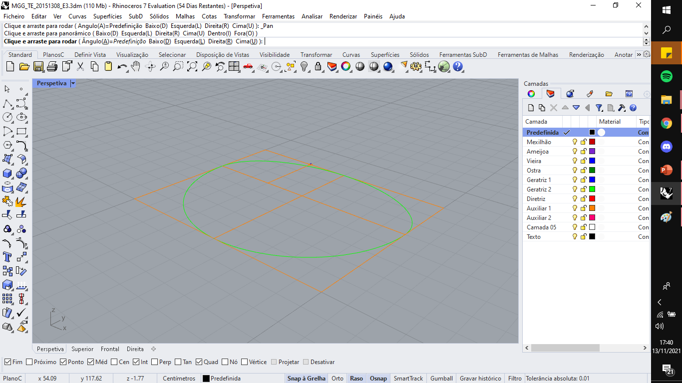Enable the Perp osnap checkbox
682x383 pixels.
click(x=155, y=362)
